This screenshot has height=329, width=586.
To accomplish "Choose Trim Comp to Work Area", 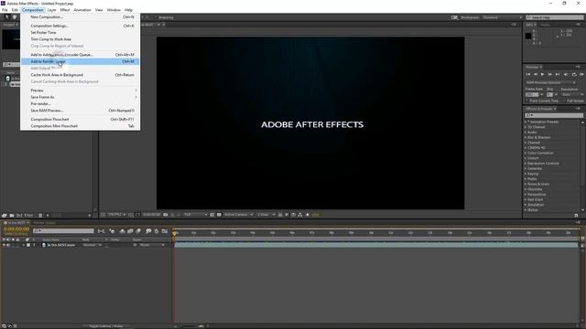I will [81, 39].
